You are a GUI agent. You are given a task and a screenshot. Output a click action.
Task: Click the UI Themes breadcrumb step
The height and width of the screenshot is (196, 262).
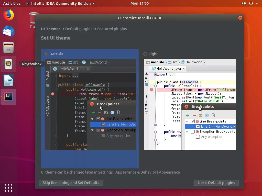tap(51, 29)
